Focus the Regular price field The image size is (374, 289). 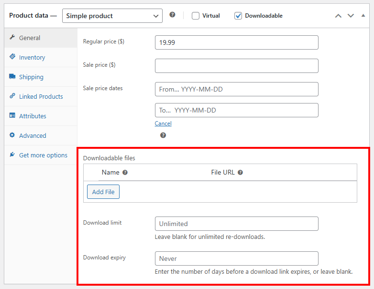236,42
